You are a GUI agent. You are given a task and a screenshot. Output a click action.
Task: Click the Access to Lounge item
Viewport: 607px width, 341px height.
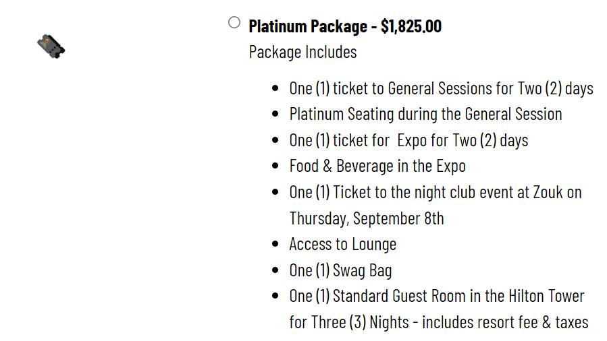(343, 245)
